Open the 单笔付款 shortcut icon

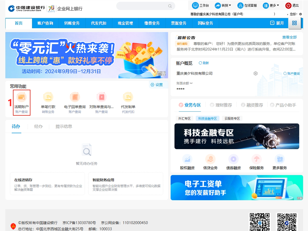coord(48,97)
